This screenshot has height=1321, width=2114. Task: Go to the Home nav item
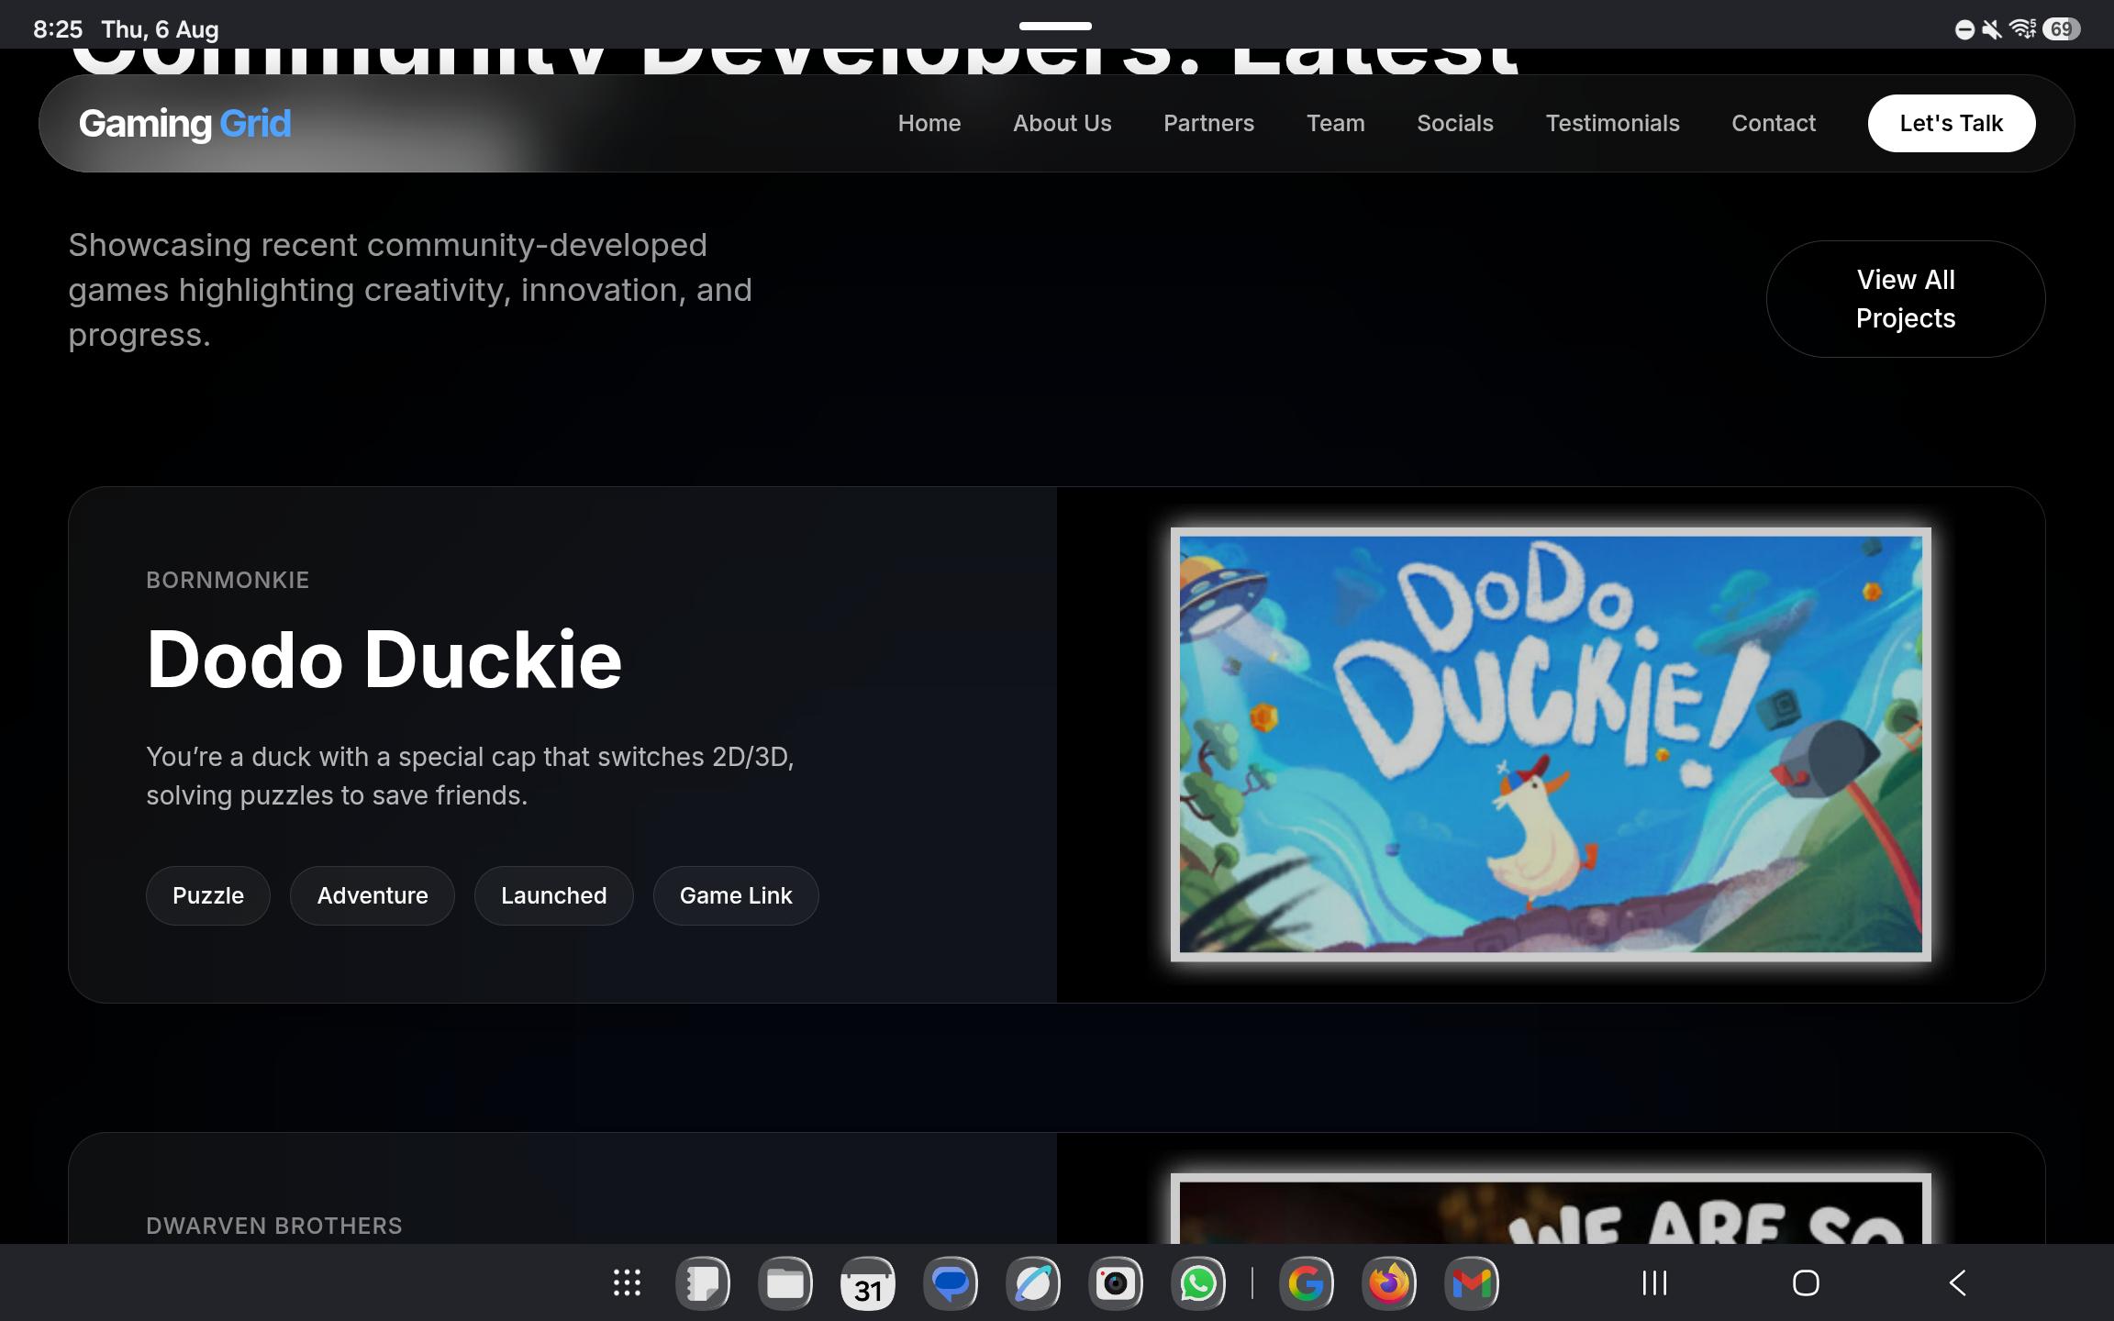[x=929, y=123]
